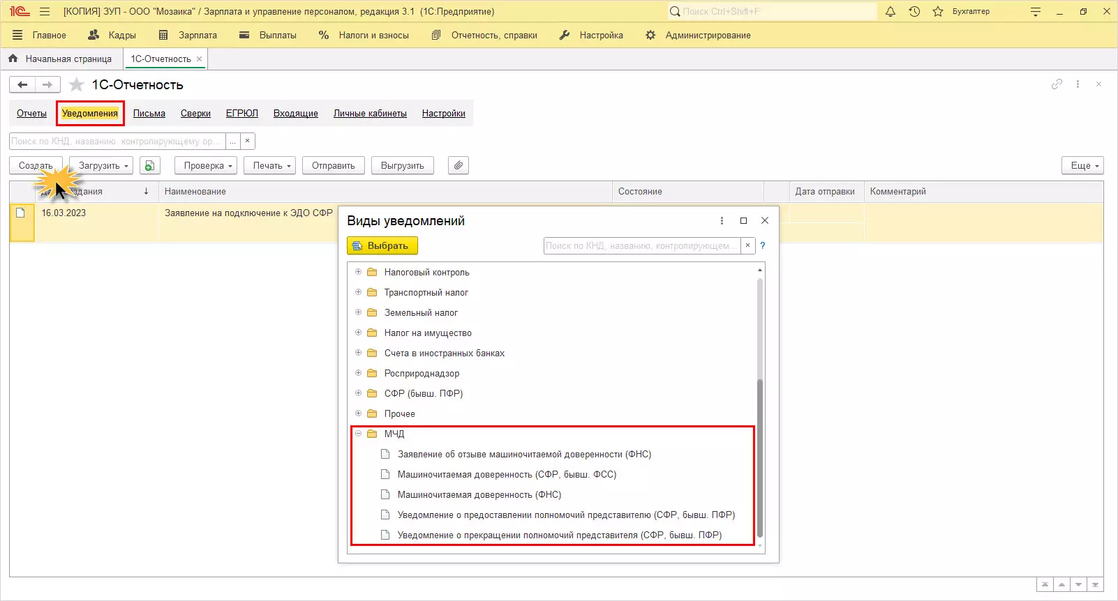Click the green document icon next to Загрузить

[149, 165]
